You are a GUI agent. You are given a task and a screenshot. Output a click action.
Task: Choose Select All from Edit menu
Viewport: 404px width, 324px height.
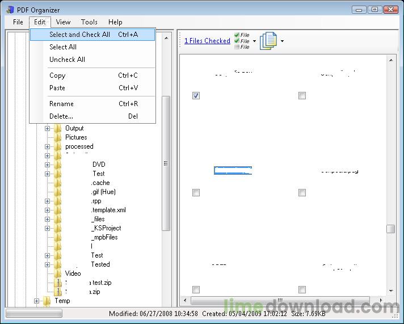(92, 47)
